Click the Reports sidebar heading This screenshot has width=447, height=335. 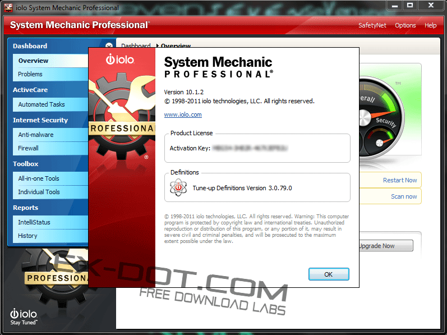(x=25, y=208)
